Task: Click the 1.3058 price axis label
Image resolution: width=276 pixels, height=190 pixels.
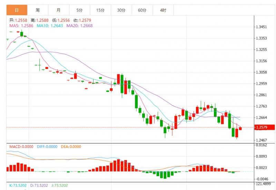Action: click(262, 72)
